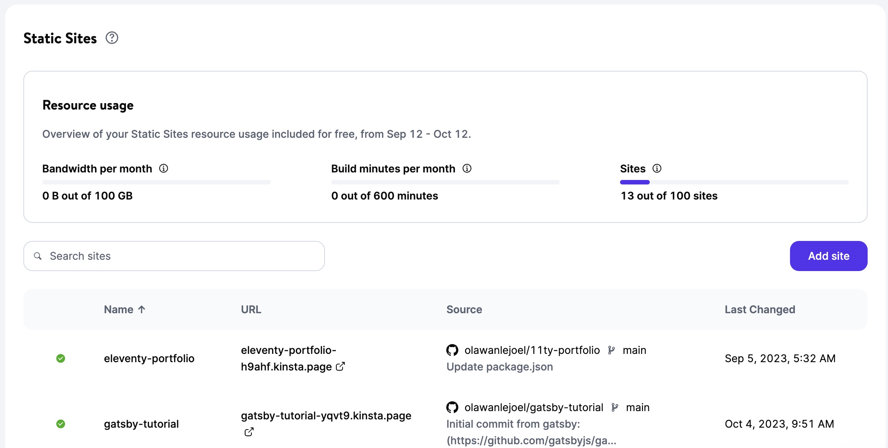Viewport: 888px width, 448px height.
Task: Click the Build minutes per month info icon
Action: [x=467, y=168]
